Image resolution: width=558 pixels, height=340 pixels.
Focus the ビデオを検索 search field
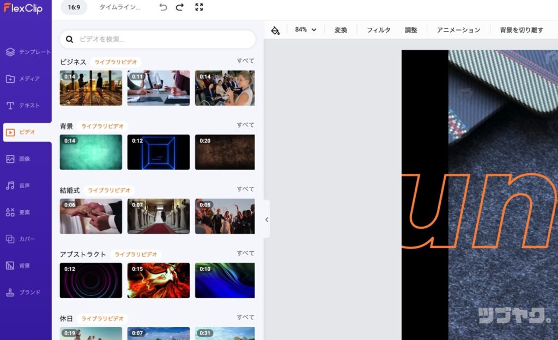point(157,39)
